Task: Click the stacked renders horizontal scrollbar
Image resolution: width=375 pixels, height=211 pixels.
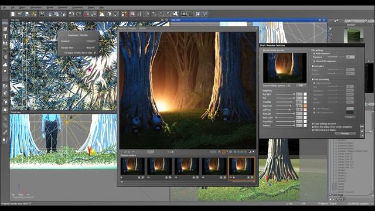Action: click(x=187, y=182)
